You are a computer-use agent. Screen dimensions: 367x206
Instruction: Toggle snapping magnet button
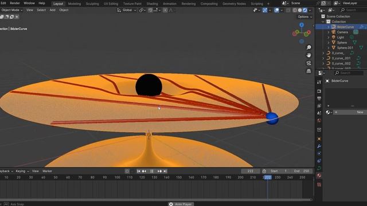(x=150, y=10)
